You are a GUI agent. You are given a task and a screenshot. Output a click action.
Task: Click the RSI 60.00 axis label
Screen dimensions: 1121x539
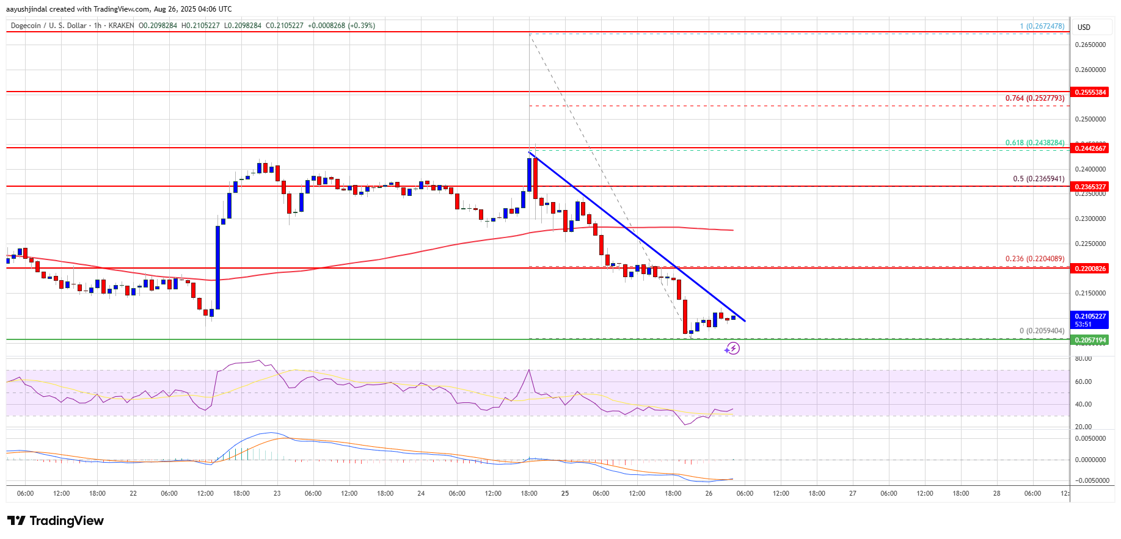(x=1083, y=382)
